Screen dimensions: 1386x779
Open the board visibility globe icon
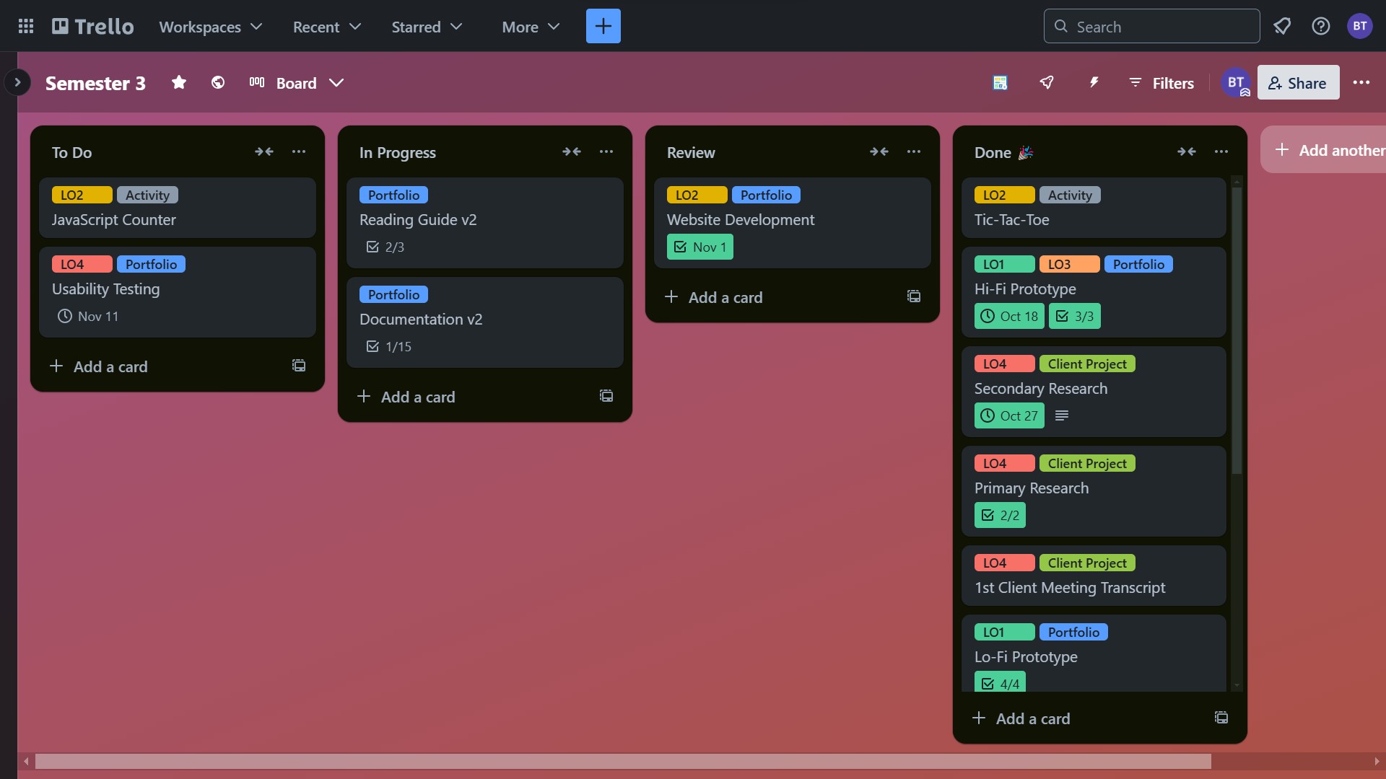[217, 83]
